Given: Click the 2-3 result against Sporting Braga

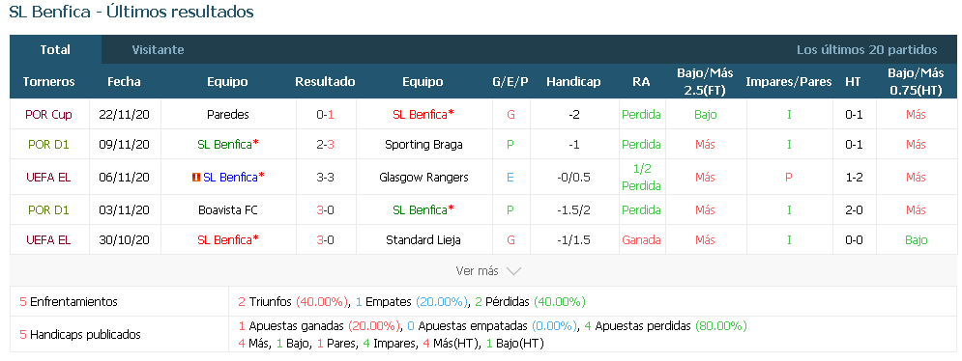Looking at the screenshot, I should (x=325, y=145).
